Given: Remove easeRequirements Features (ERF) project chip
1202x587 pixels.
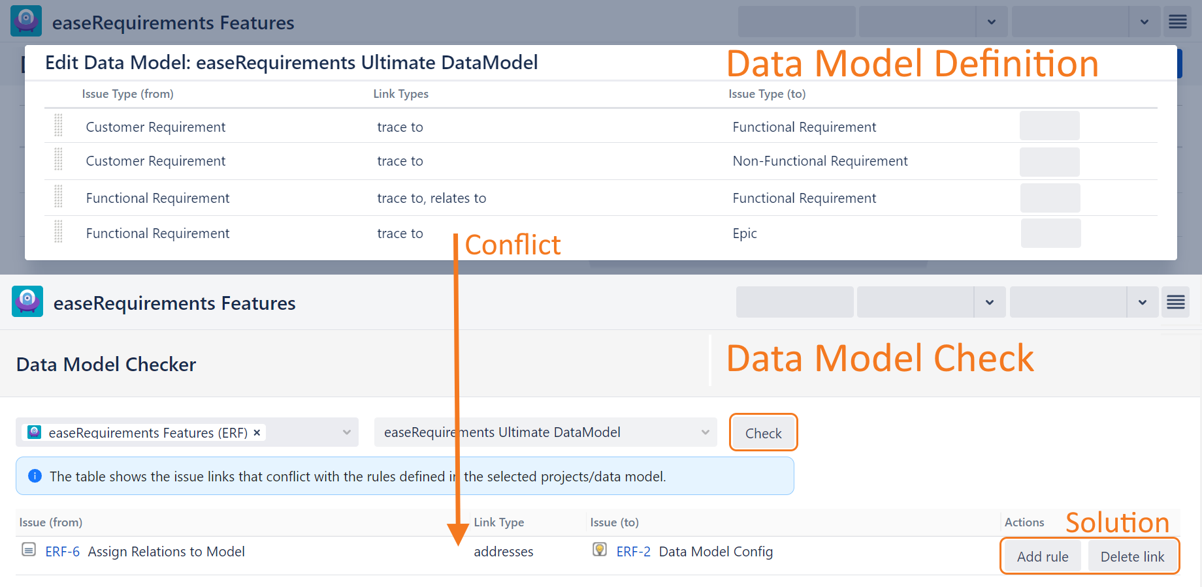Looking at the screenshot, I should [x=257, y=432].
